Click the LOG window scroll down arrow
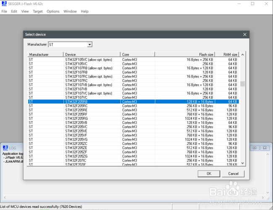The height and width of the screenshot is (210, 273). (x=268, y=193)
